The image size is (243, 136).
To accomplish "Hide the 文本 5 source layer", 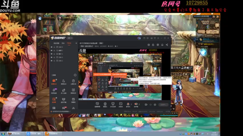I will click(x=52, y=47).
